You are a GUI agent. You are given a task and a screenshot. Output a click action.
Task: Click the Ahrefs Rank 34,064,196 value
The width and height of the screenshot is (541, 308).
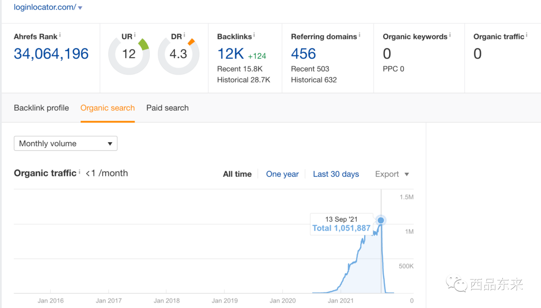pyautogui.click(x=51, y=54)
